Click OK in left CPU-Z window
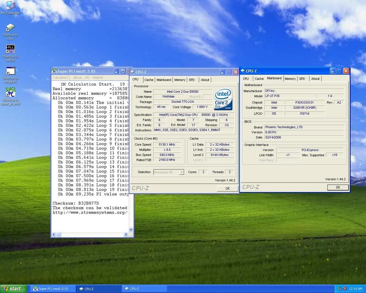This screenshot has height=293, width=366. pos(227,189)
